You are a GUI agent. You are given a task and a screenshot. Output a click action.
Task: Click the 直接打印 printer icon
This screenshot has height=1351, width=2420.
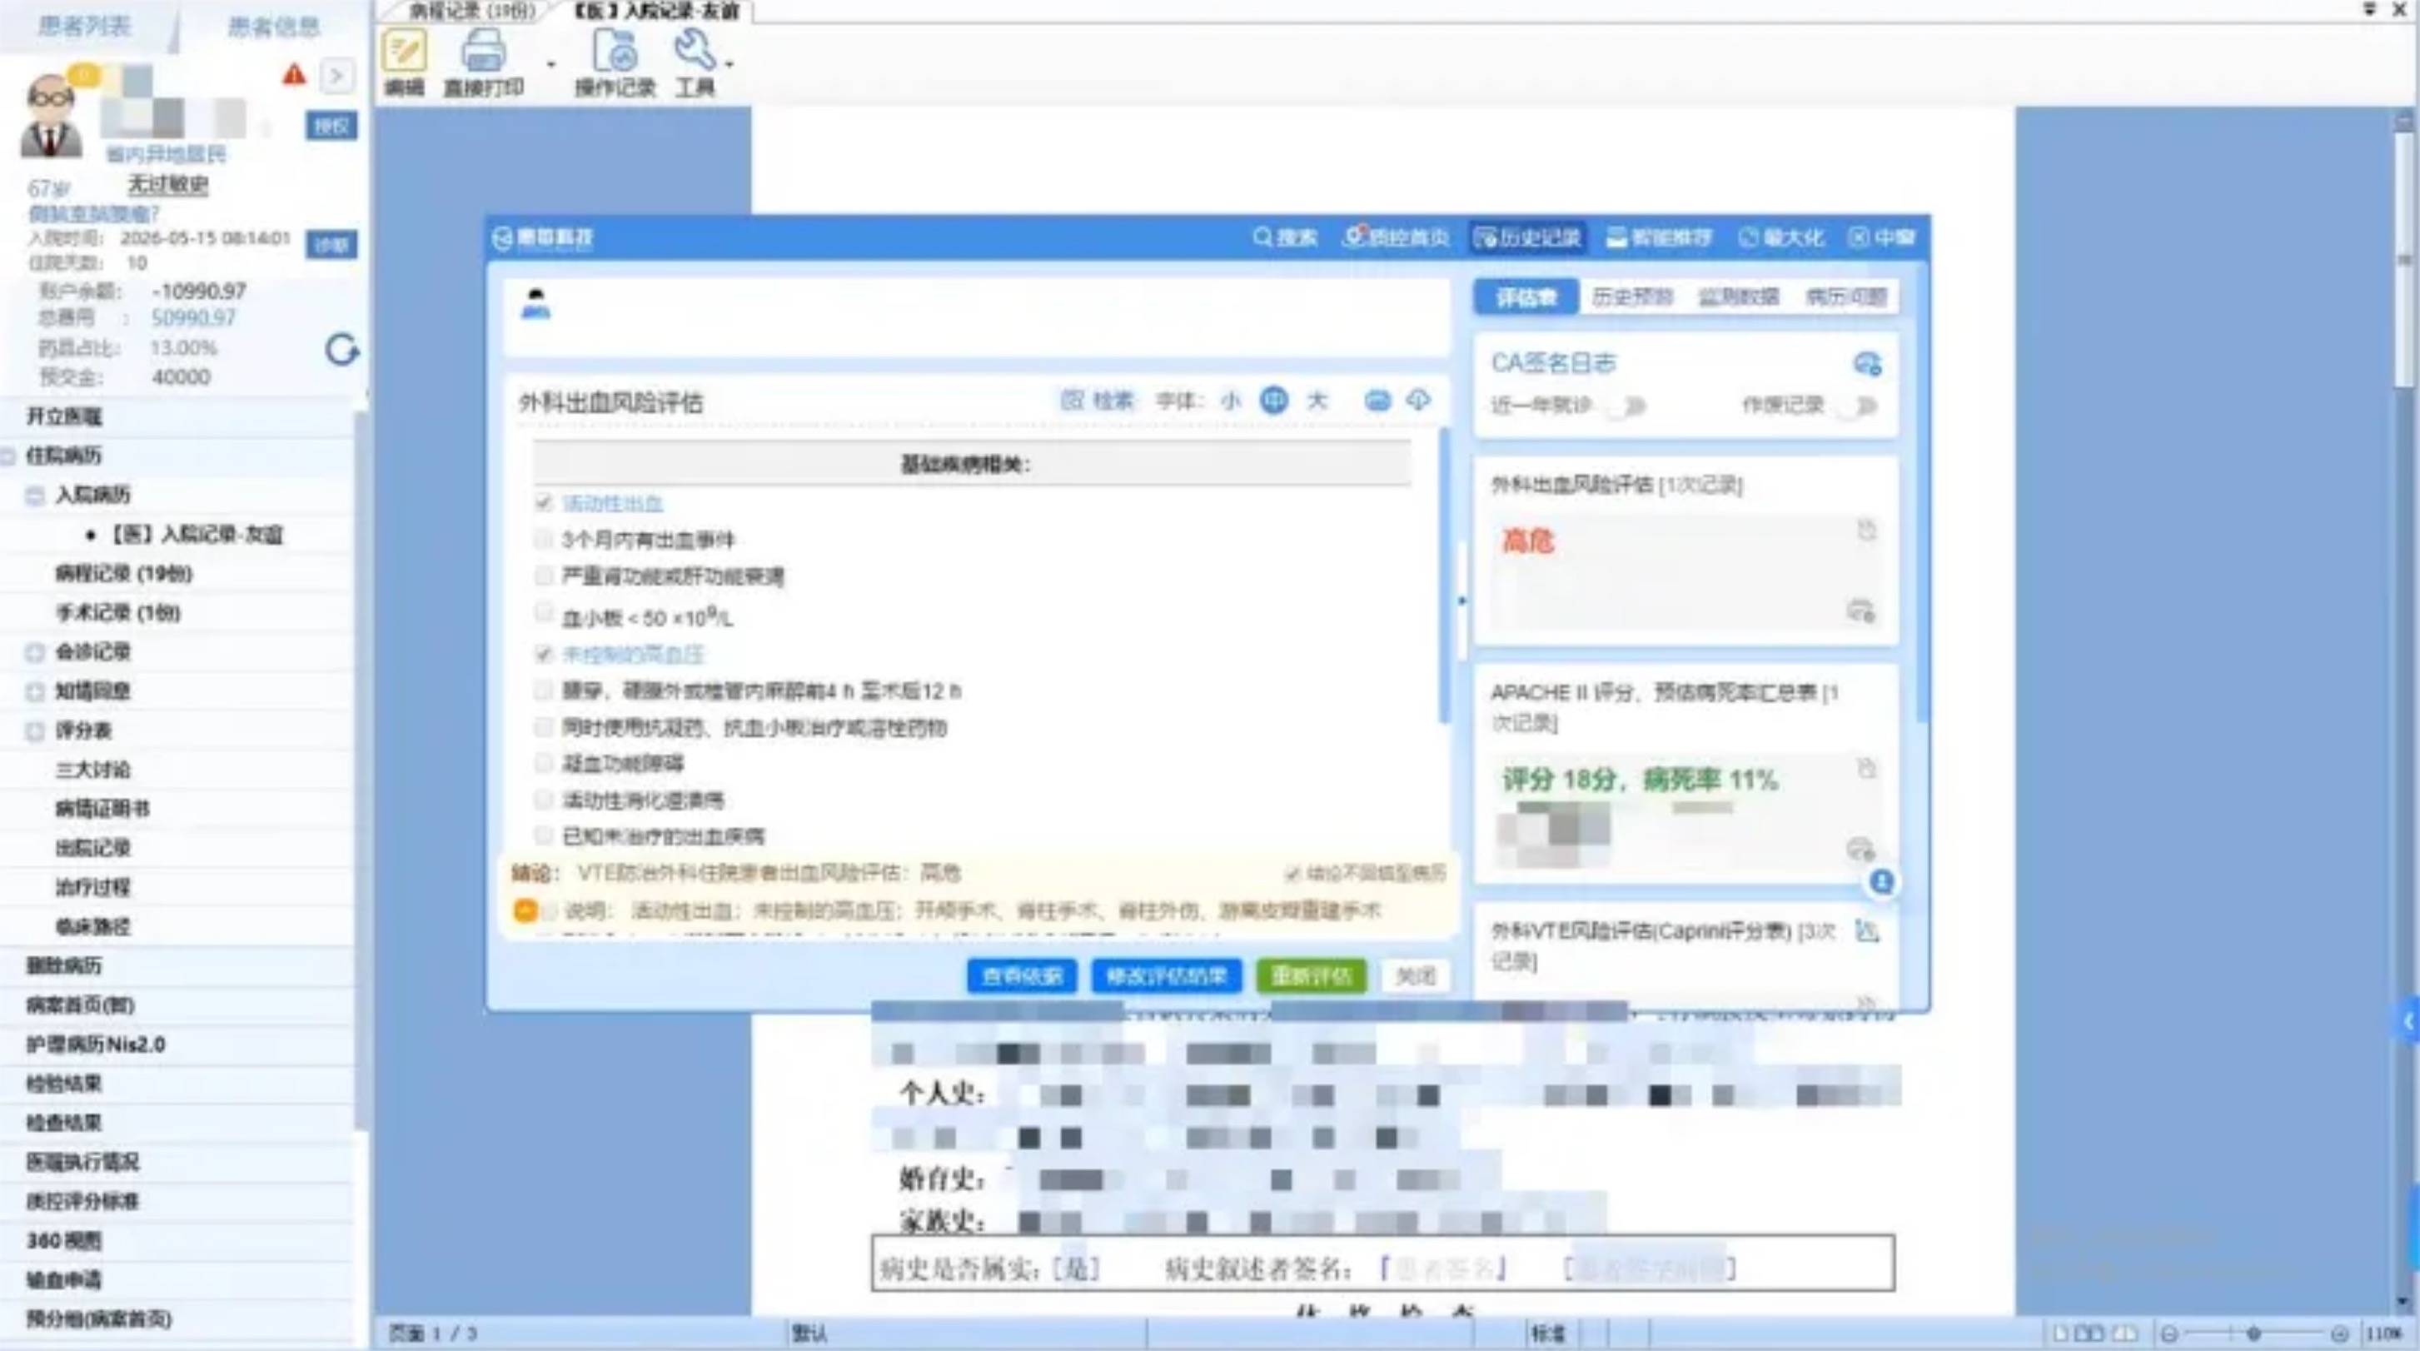[483, 51]
